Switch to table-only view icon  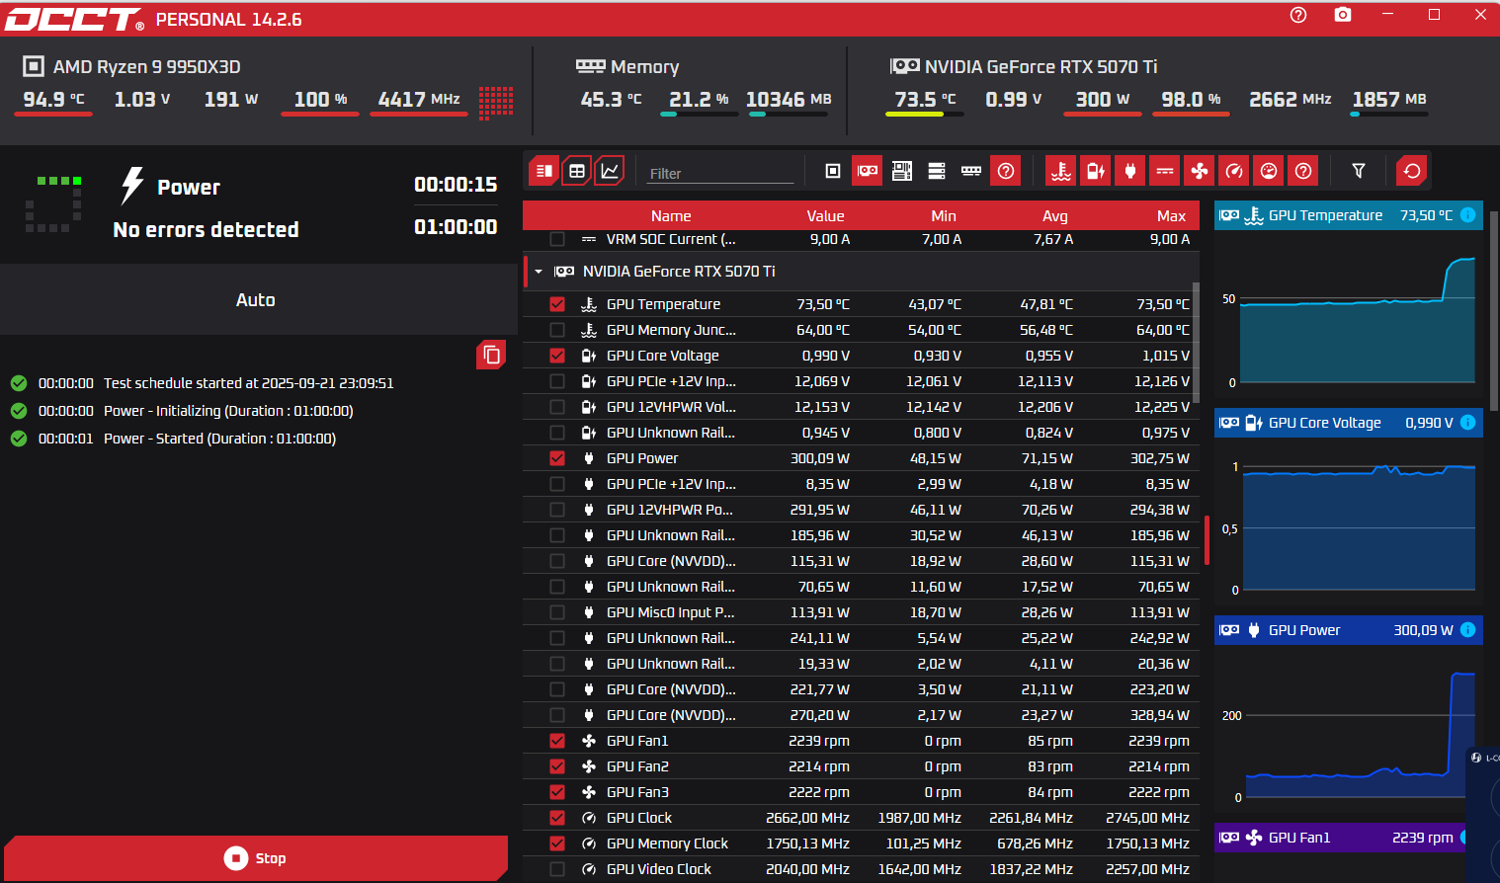(x=577, y=171)
